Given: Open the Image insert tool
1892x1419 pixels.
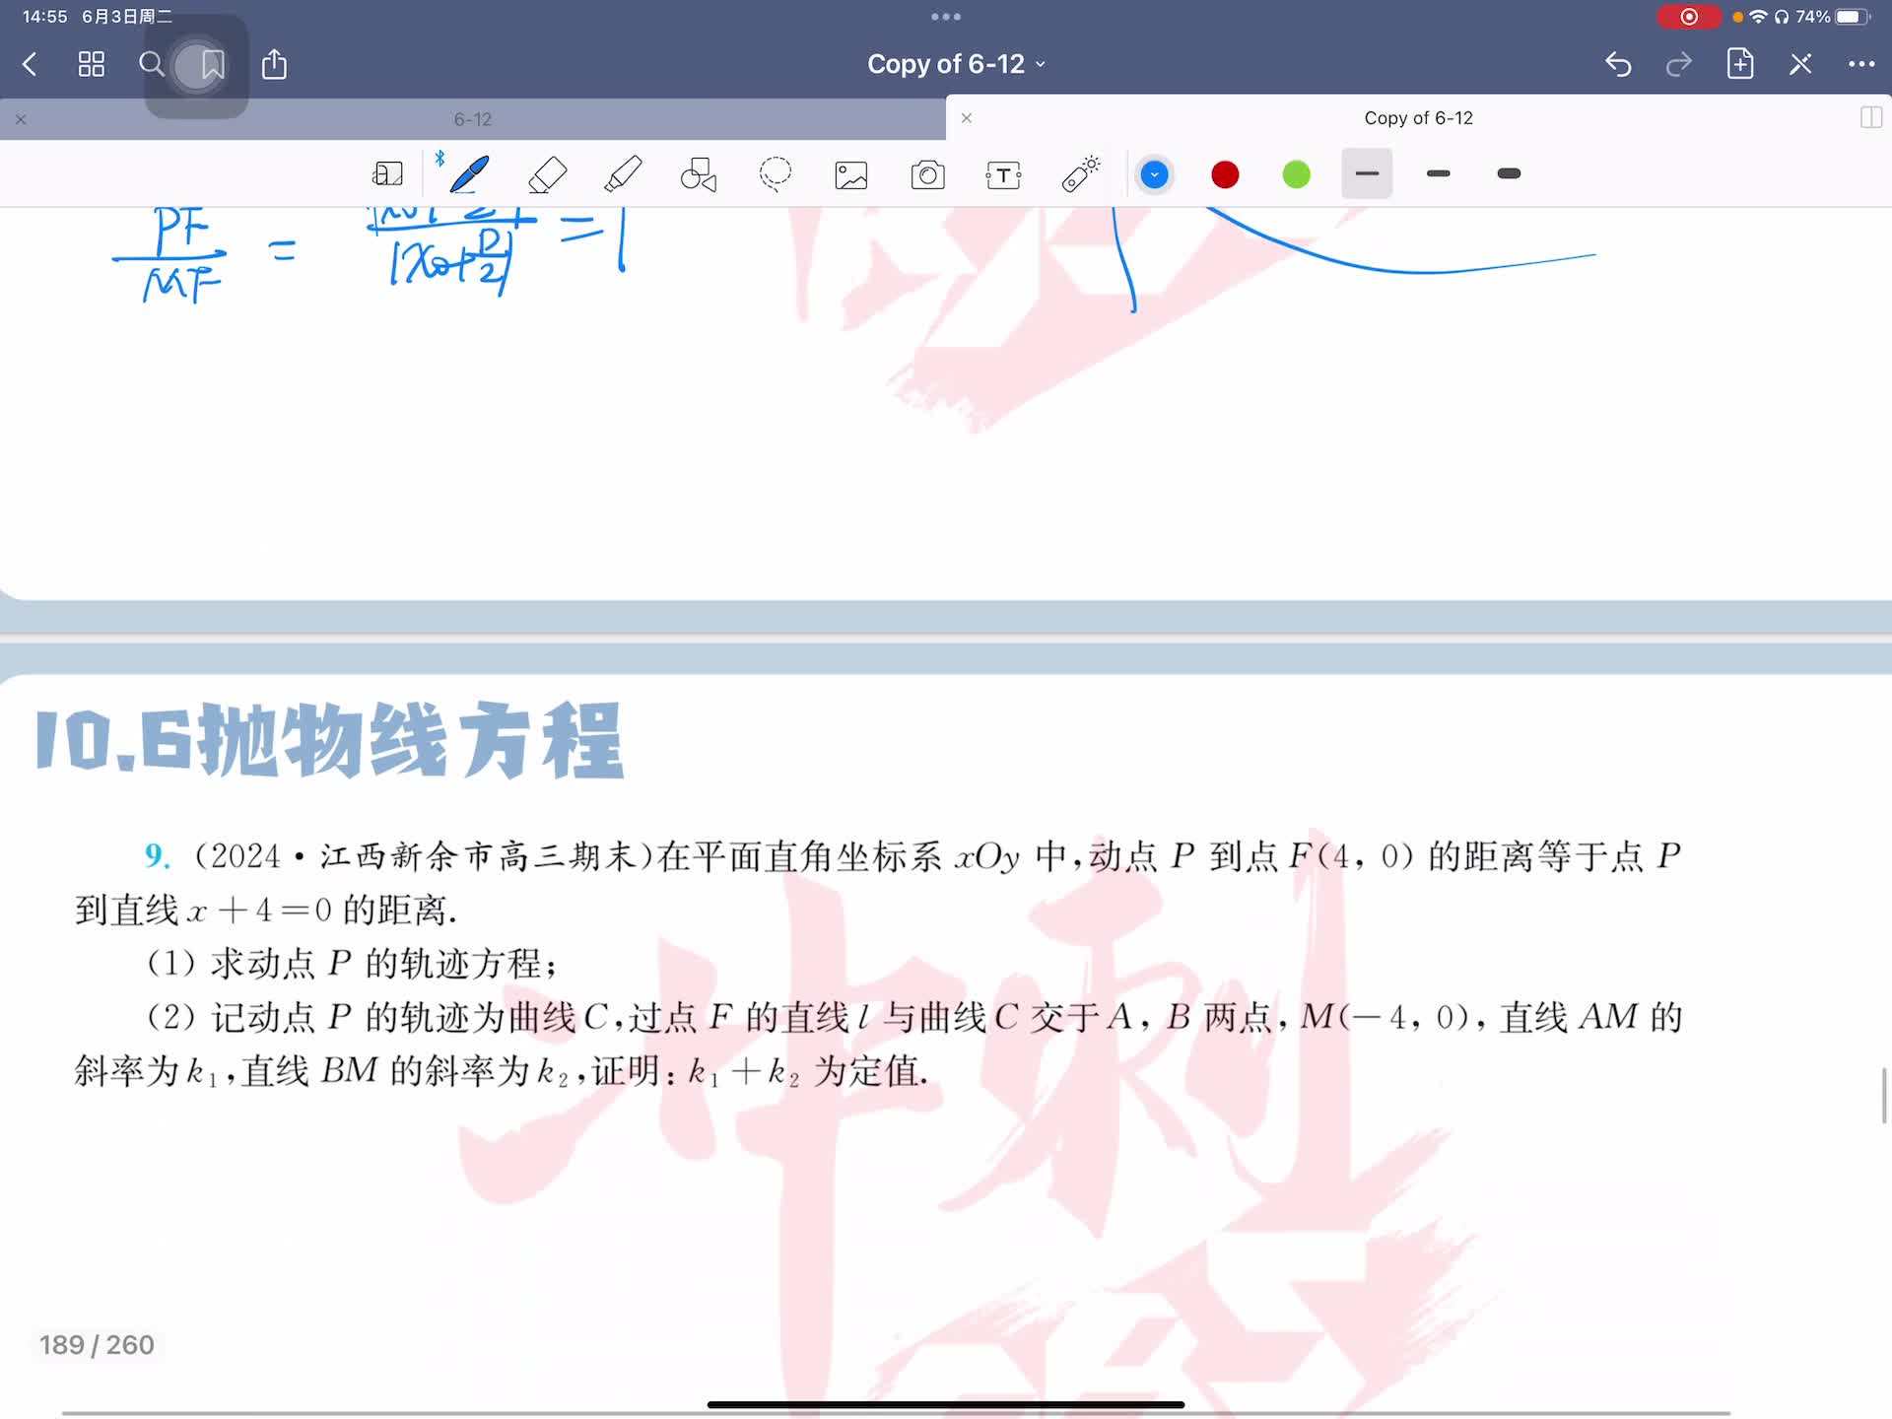Looking at the screenshot, I should 851,175.
